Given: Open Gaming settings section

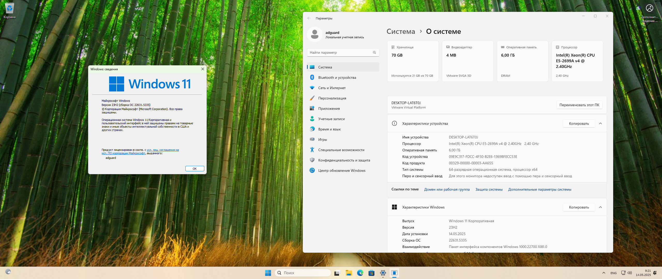Looking at the screenshot, I should click(x=343, y=139).
